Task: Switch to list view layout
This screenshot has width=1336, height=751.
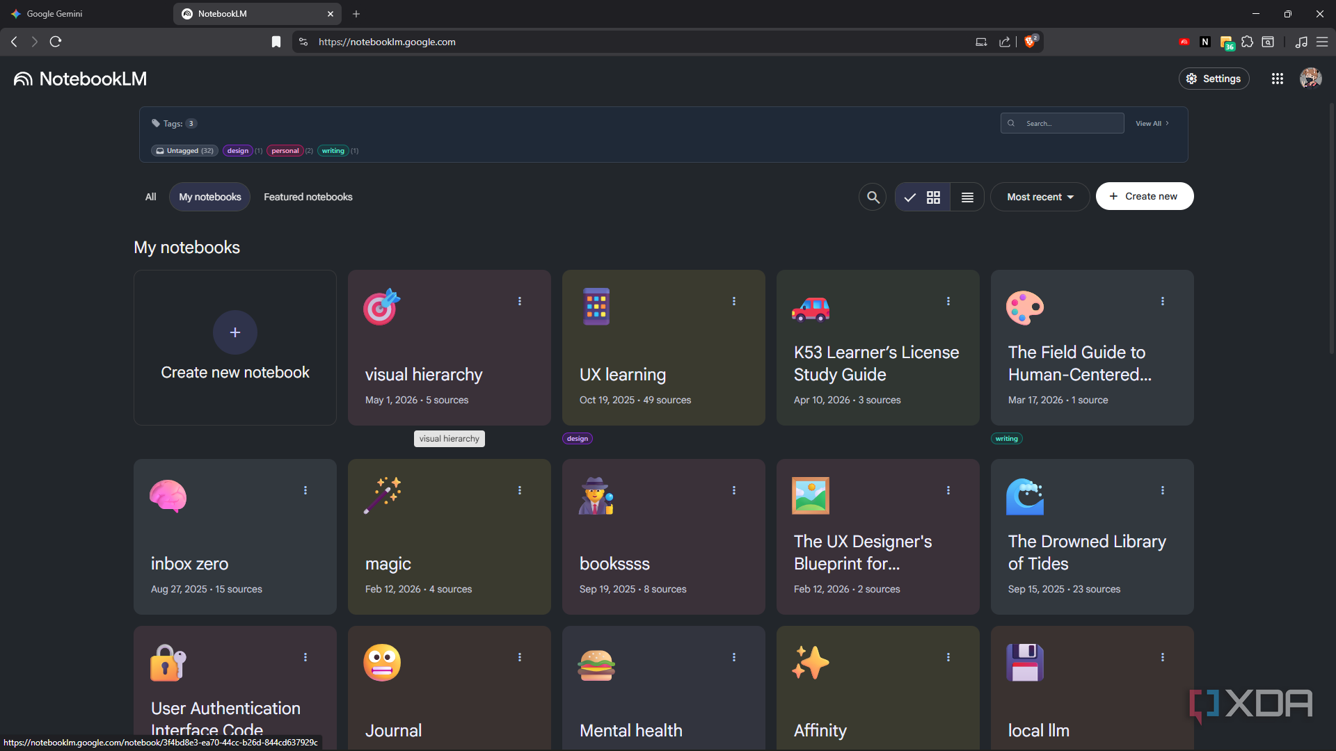Action: [x=967, y=197]
